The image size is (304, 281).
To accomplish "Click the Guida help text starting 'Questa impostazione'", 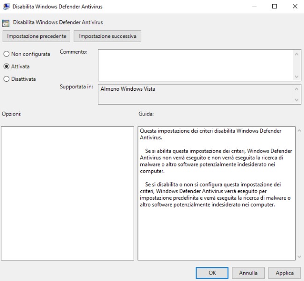I will (210, 134).
